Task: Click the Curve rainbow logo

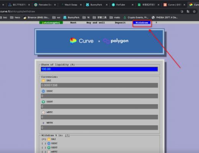Action: tap(73, 41)
